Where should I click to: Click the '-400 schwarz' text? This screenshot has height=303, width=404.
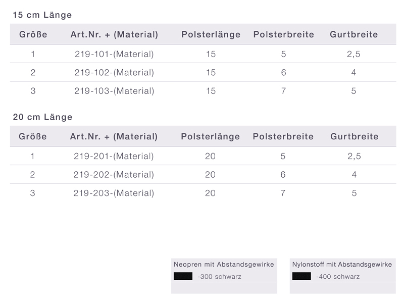pyautogui.click(x=338, y=277)
